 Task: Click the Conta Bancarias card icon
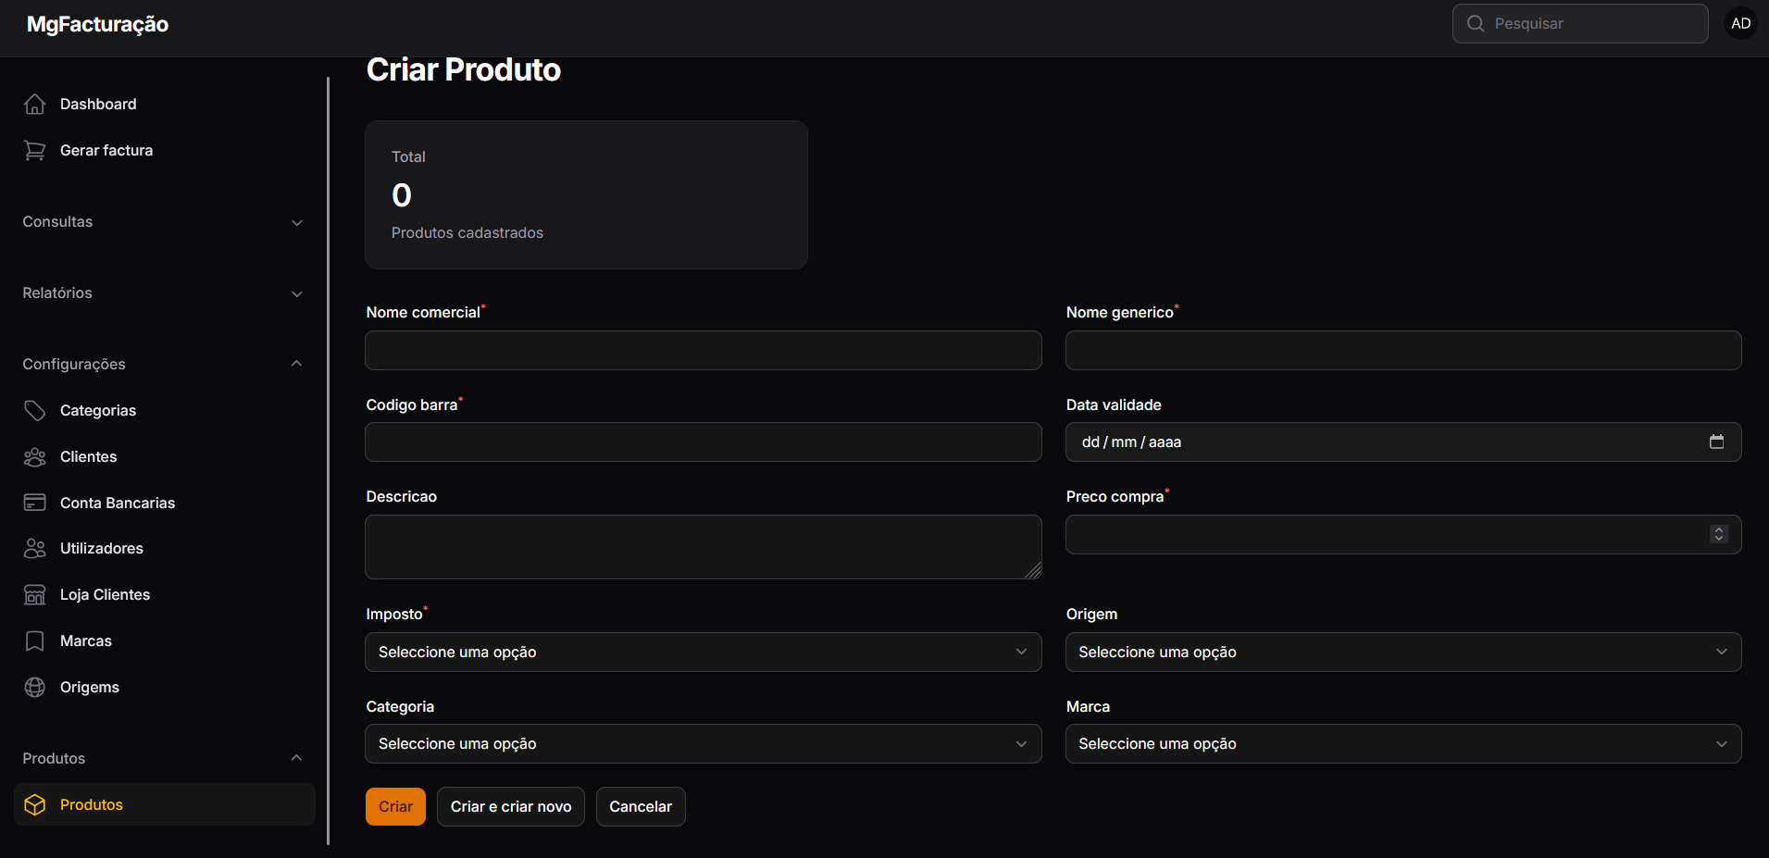34,503
